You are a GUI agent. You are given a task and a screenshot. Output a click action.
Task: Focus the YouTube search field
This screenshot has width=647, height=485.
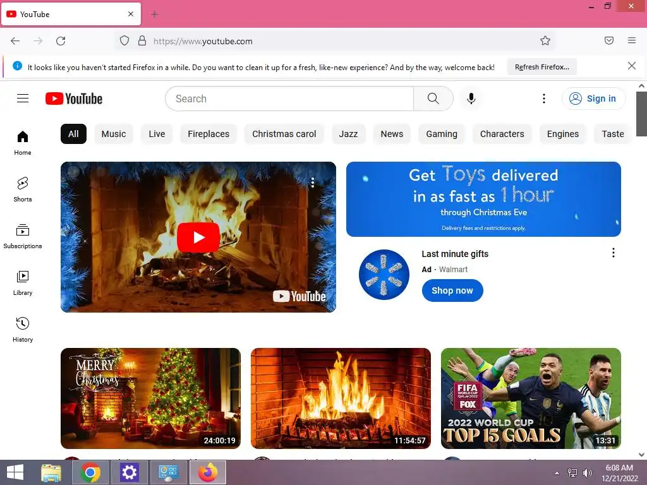pyautogui.click(x=289, y=99)
